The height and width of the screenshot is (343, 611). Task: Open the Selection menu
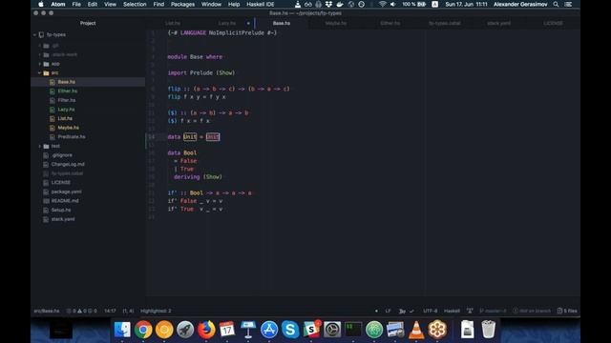point(135,4)
